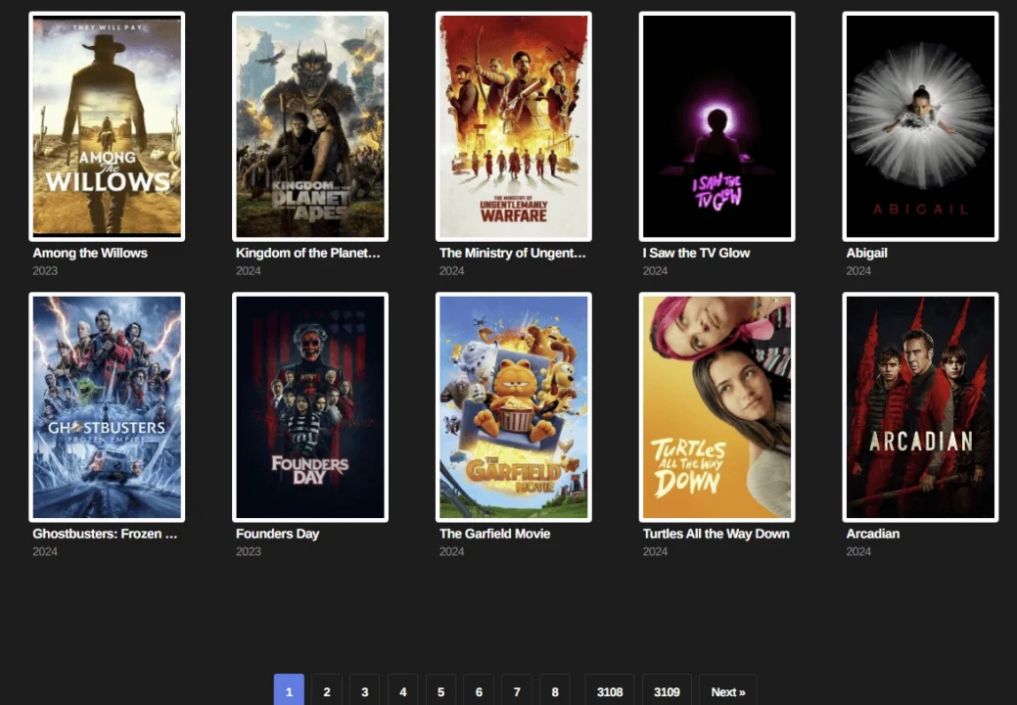Click the Next » pagination button
Screen dimensions: 1017x705
click(x=727, y=691)
